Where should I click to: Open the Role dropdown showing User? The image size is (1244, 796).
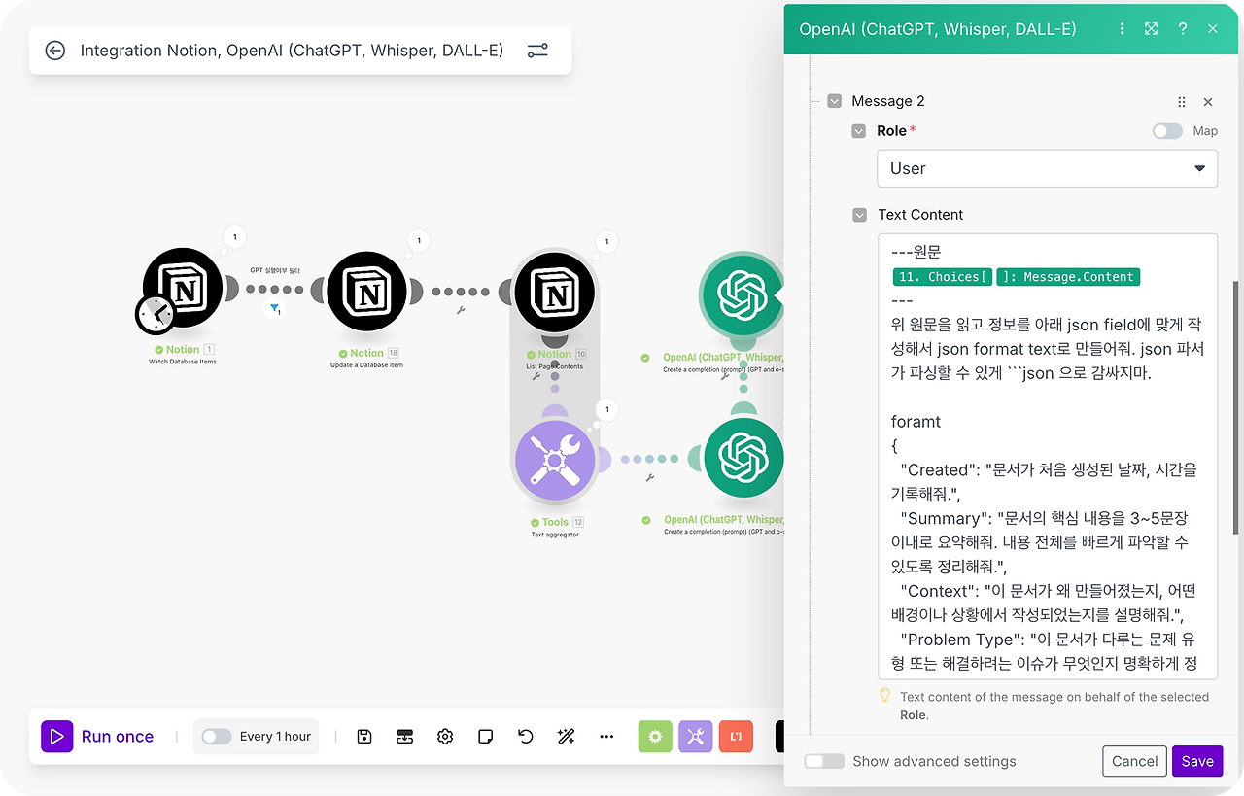1048,168
